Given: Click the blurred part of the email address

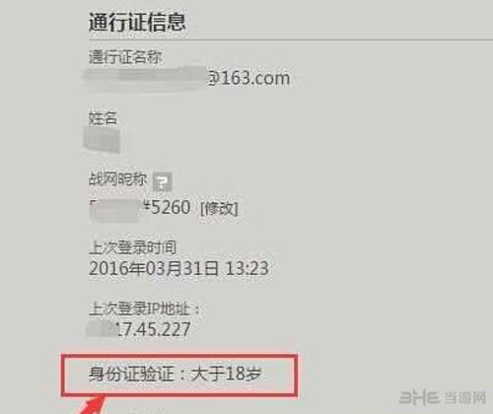Looking at the screenshot, I should tap(146, 79).
